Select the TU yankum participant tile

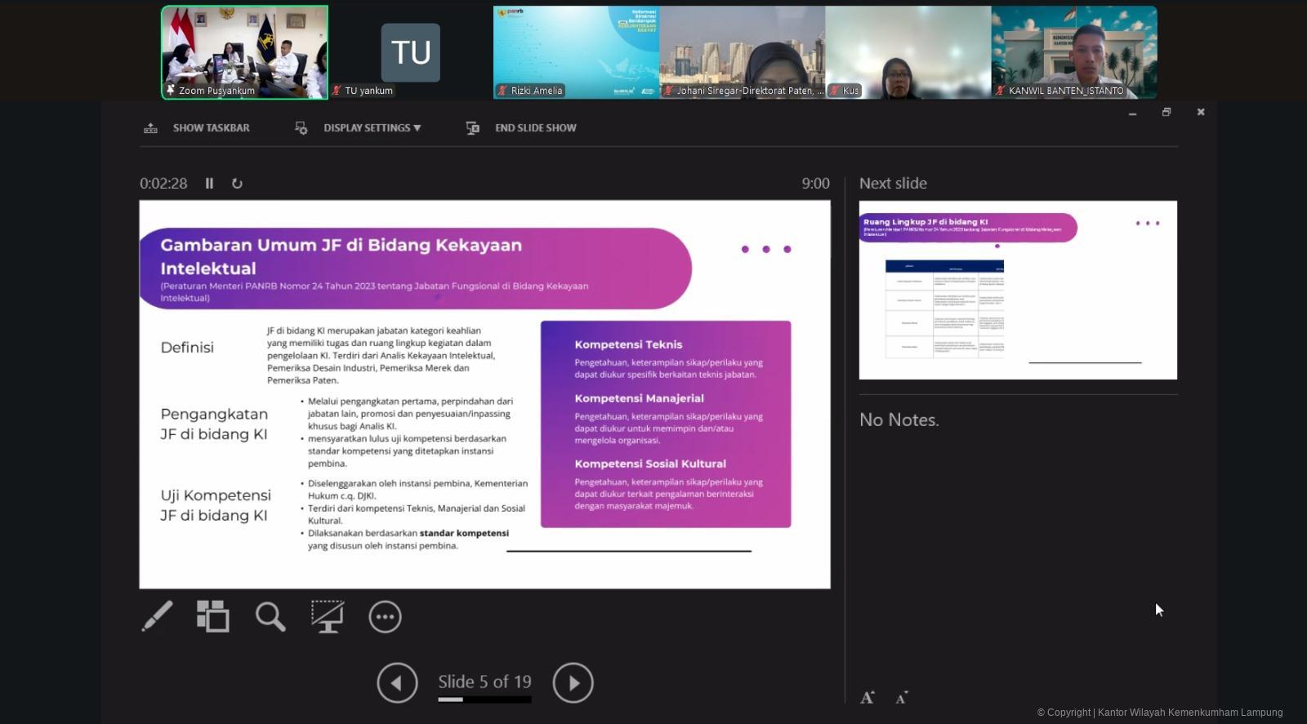pos(410,52)
